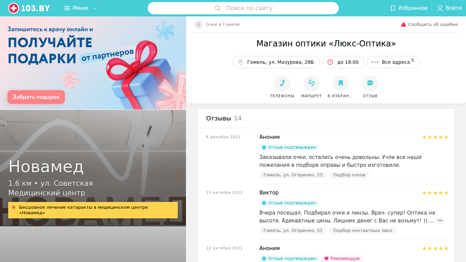Open working hours до 18:00
The image size is (466, 262).
click(343, 62)
